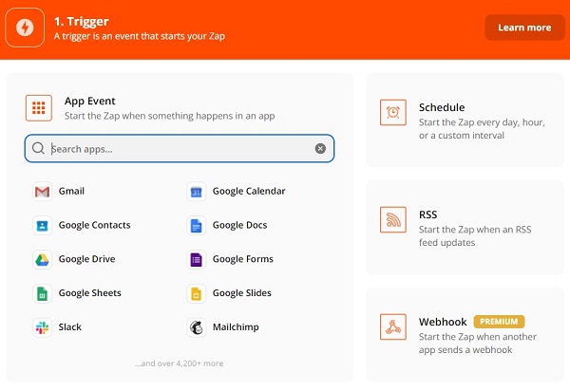The image size is (570, 391).
Task: Choose the Google Docs label
Action: tap(240, 225)
